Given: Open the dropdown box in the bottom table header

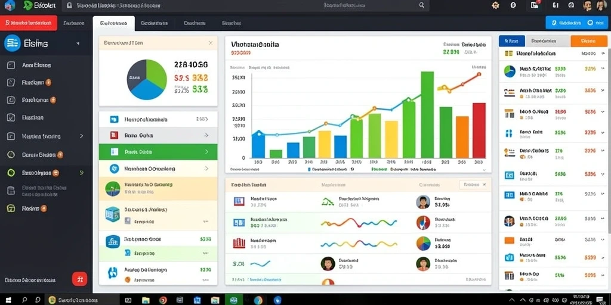Looking at the screenshot, I should pos(473,185).
